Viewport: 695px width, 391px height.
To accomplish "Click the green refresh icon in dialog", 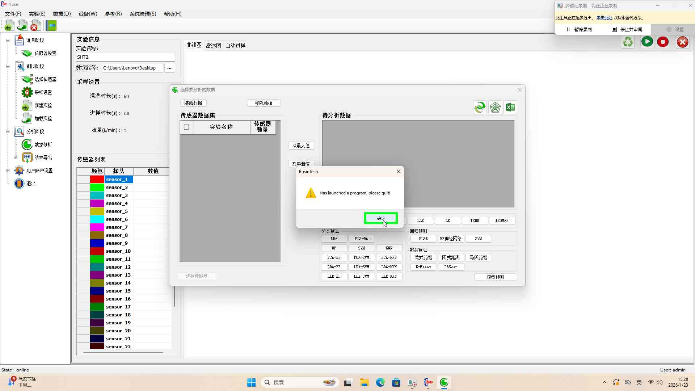I will coord(480,107).
